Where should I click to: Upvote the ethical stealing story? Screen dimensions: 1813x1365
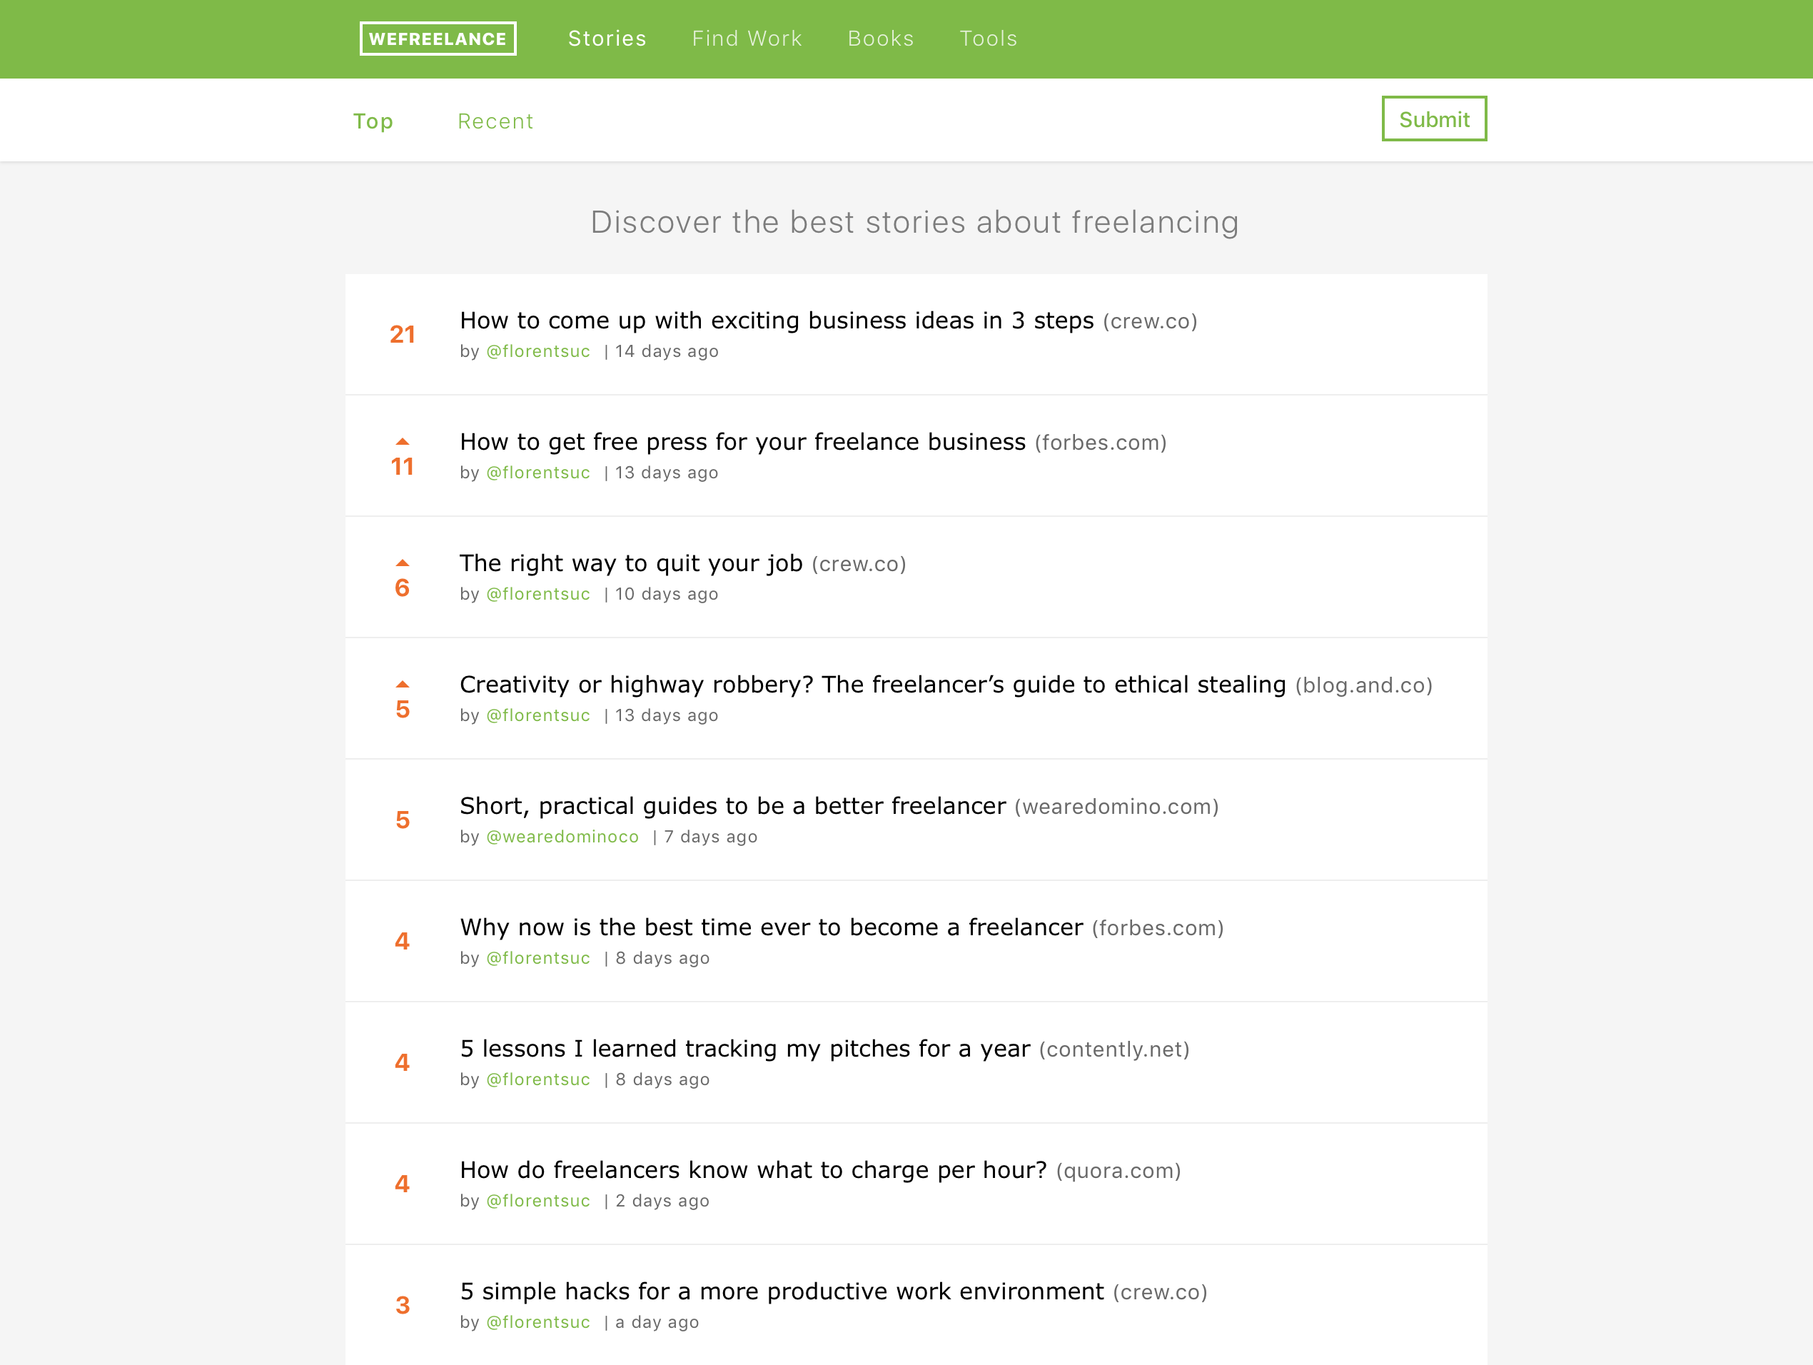pos(403,685)
